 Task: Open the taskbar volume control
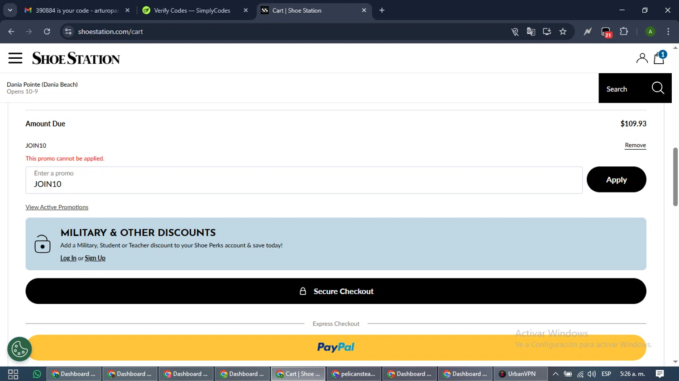592,374
